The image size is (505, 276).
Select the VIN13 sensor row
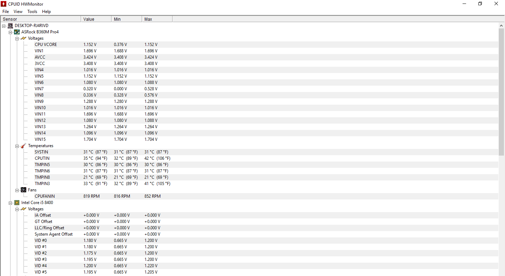[266, 127]
